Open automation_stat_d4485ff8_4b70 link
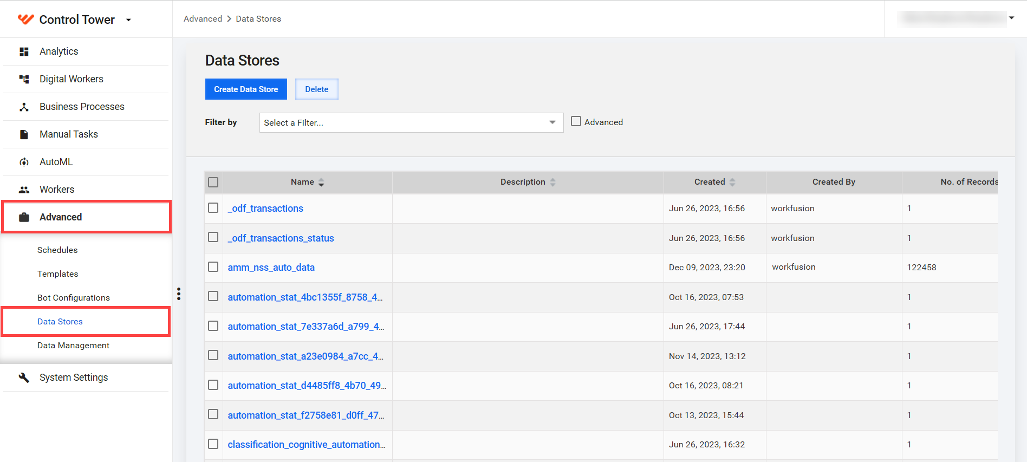Viewport: 1027px width, 462px height. coord(307,386)
